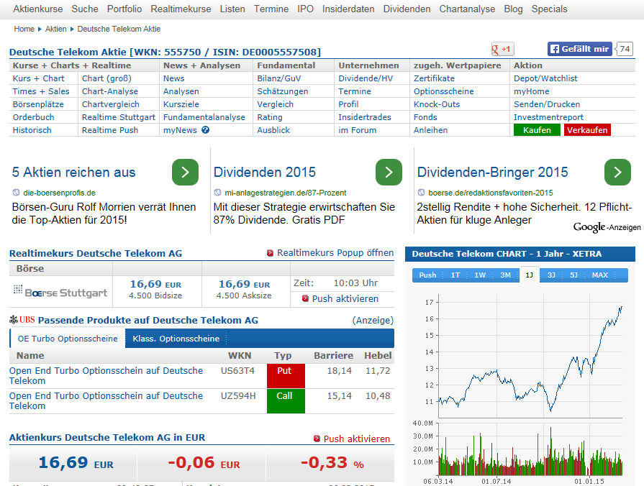Open the Kursziele link
Viewport: 644px width, 486px height.
point(181,104)
